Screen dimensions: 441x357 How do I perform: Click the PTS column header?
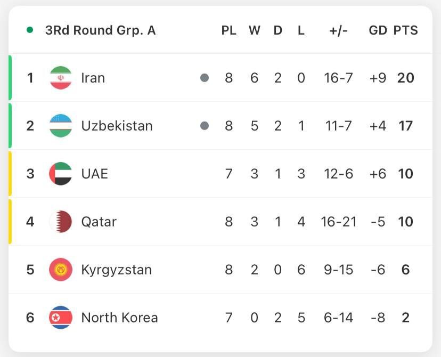coord(406,30)
